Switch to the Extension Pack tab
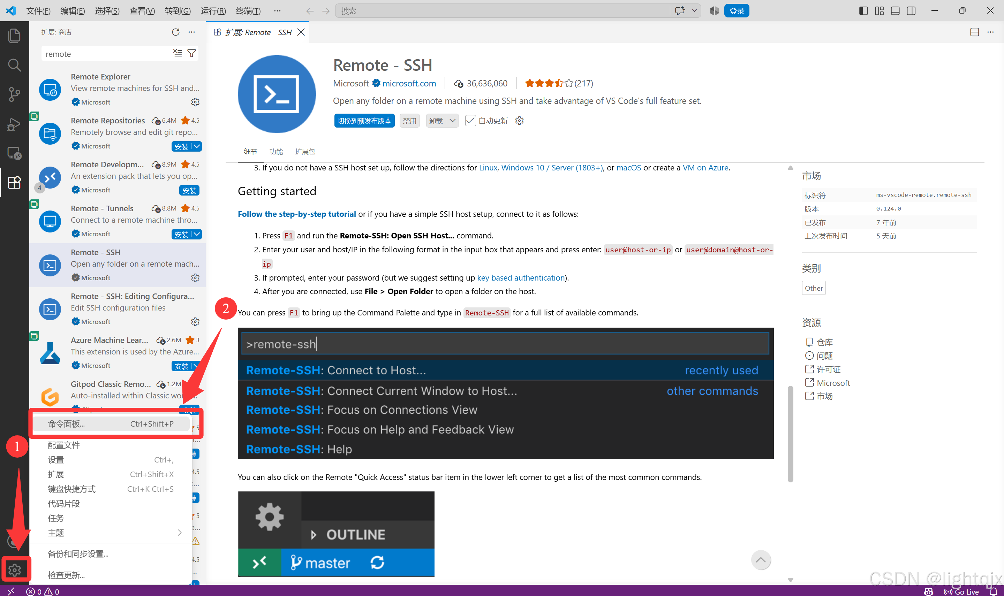This screenshot has height=596, width=1004. [x=305, y=152]
